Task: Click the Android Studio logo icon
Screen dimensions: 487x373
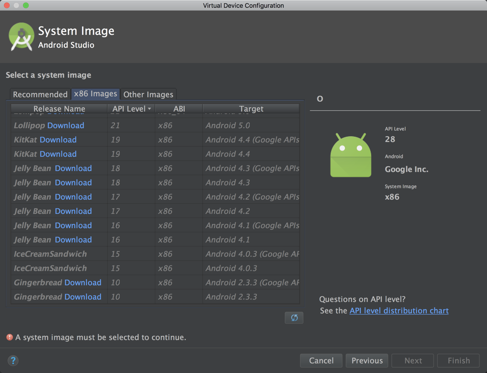Action: [x=21, y=37]
